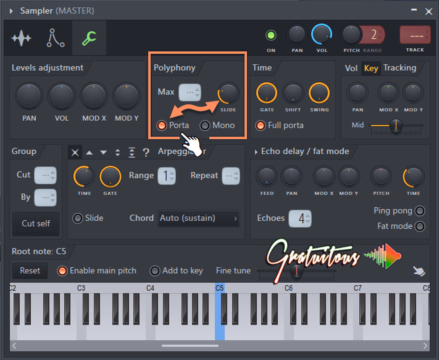Image resolution: width=439 pixels, height=360 pixels.
Task: Toggle the Porta option
Action: pyautogui.click(x=162, y=125)
